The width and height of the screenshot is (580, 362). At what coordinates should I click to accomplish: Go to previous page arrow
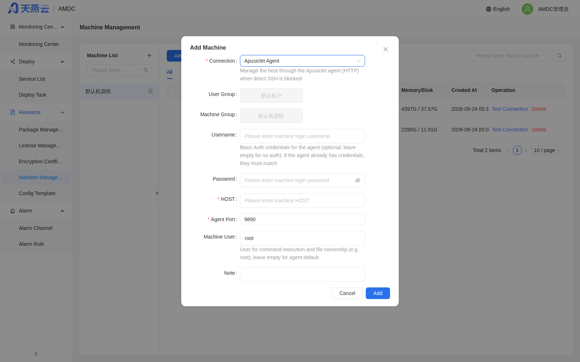pyautogui.click(x=509, y=150)
